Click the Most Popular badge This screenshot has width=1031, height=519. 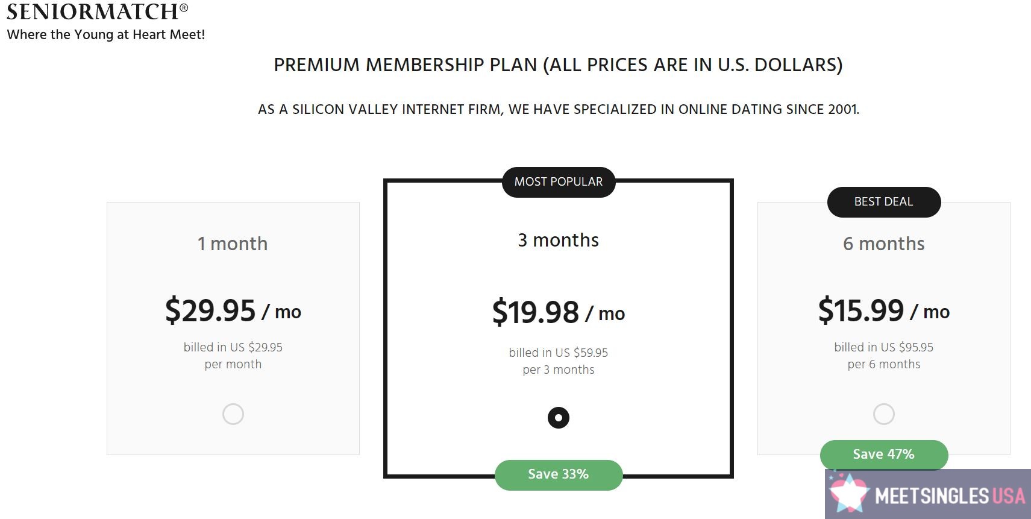click(x=559, y=182)
